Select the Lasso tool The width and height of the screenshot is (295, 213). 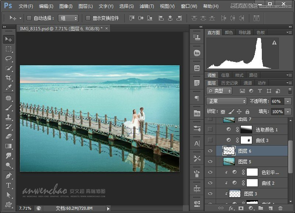pyautogui.click(x=8, y=59)
